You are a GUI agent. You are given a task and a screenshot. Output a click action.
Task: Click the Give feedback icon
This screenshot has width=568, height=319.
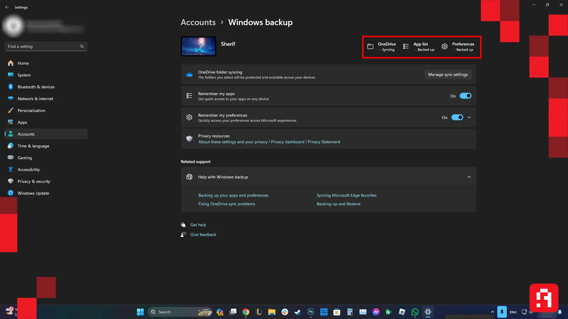[183, 235]
